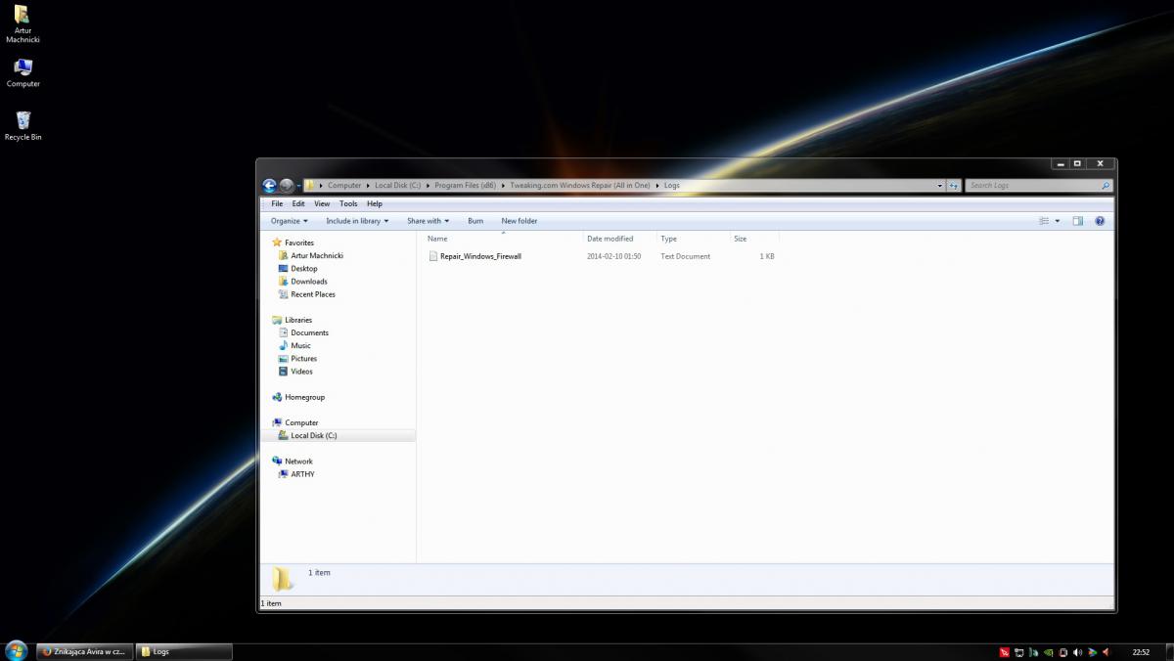
Task: Click the refresh button next to address bar
Action: (953, 185)
